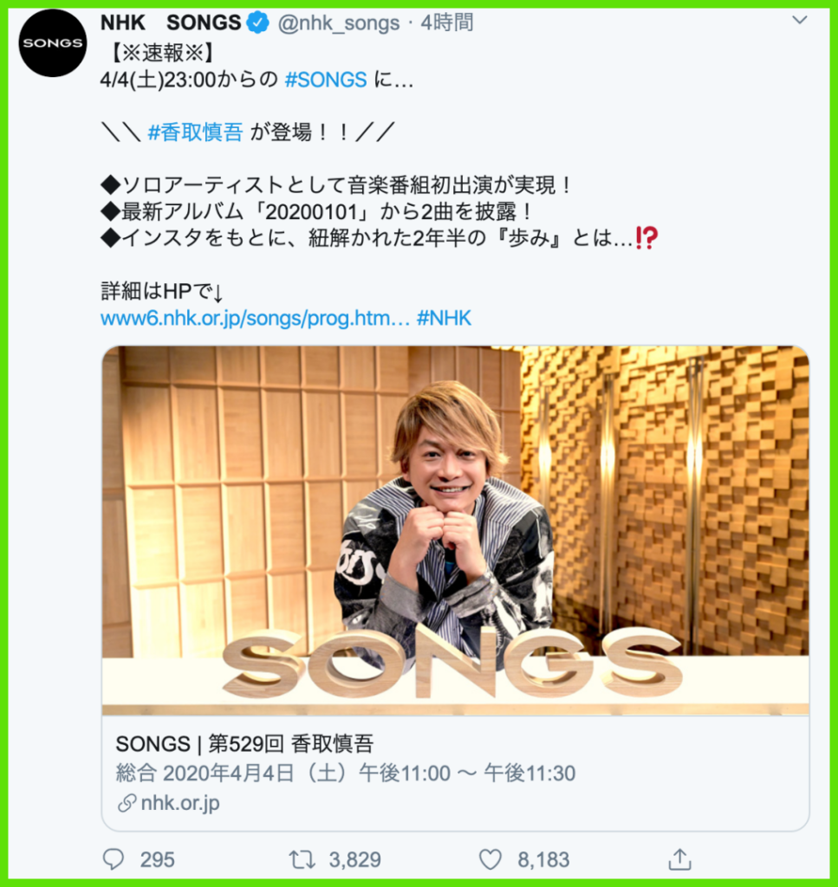Click the retweet arrows icon
Image resolution: width=838 pixels, height=887 pixels.
pos(302,860)
